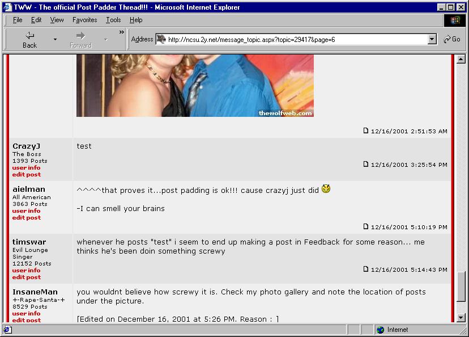Open CrazyJ's user info link
Image resolution: width=469 pixels, height=337 pixels.
point(26,168)
